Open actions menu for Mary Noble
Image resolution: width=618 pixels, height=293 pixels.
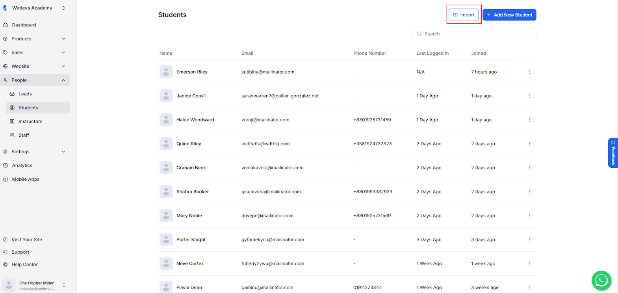click(x=530, y=215)
